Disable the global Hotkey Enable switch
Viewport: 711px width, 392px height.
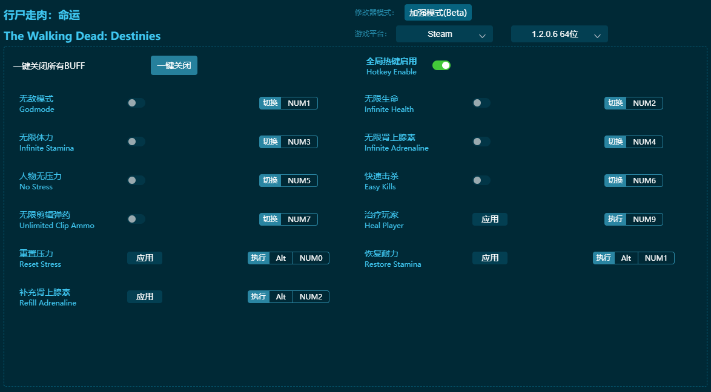click(x=441, y=65)
